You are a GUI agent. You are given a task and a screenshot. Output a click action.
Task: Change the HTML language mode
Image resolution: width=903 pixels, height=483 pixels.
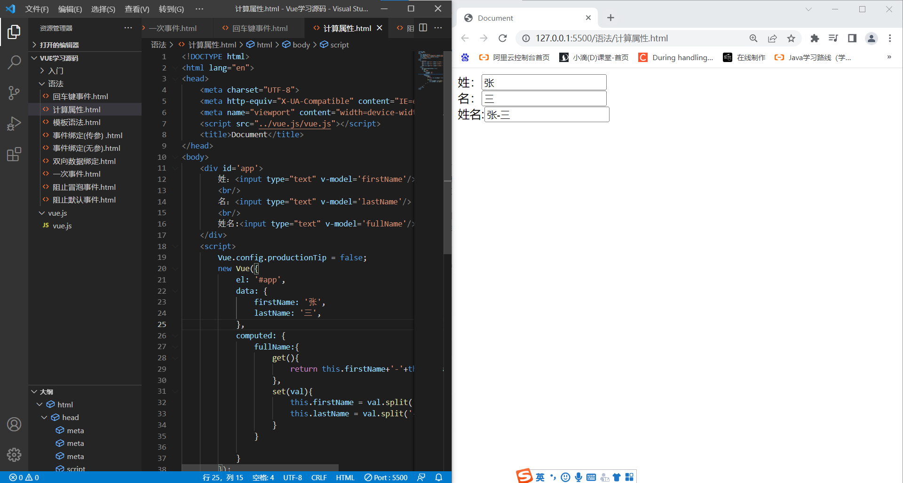pos(345,477)
